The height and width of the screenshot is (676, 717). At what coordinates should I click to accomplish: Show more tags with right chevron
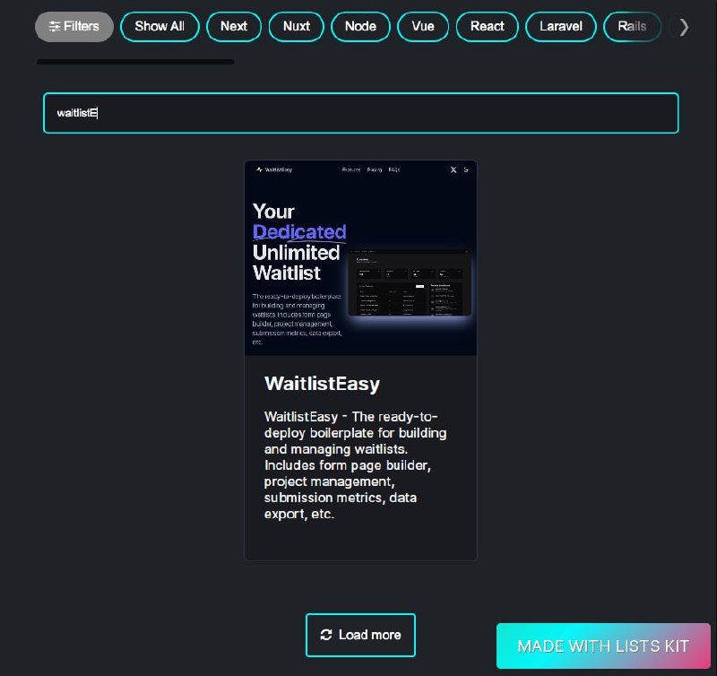[x=684, y=27]
